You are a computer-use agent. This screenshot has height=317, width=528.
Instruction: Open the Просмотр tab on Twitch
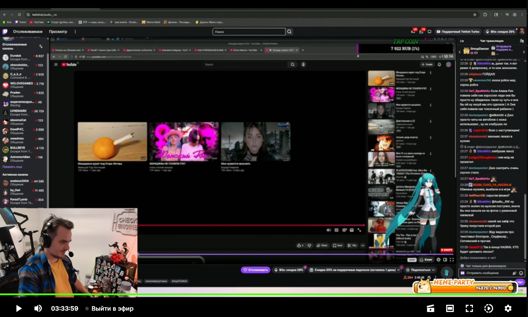58,32
